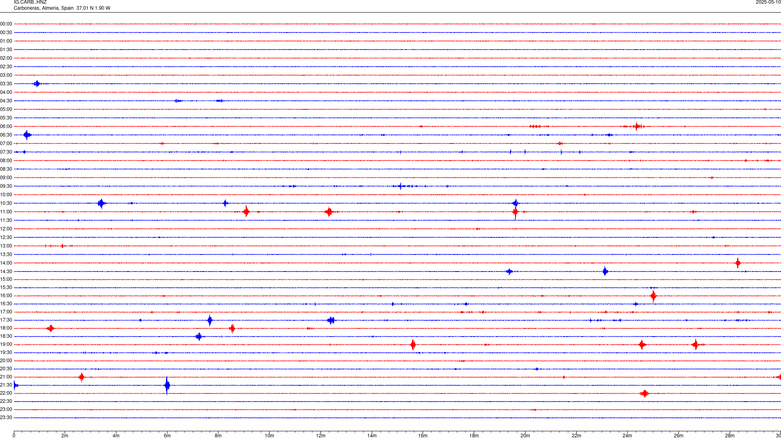The height and width of the screenshot is (439, 781).
Task: Click the date 2025-05-10
Action: tap(768, 2)
